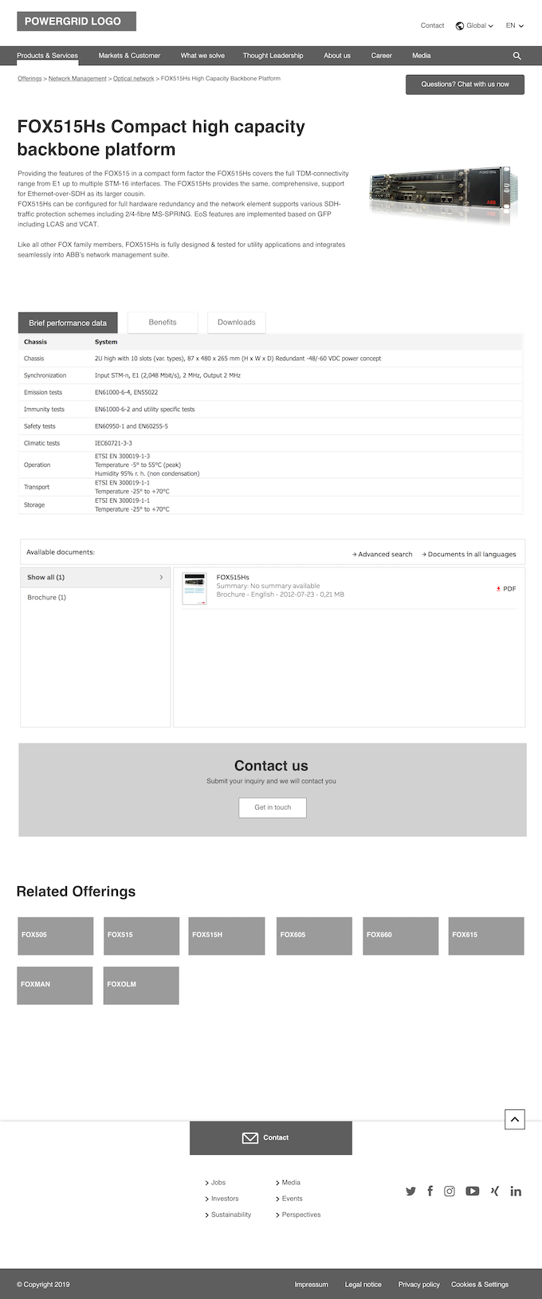Viewport: 542px width, 1299px height.
Task: Click the POWERGRID LOGO
Action: pos(77,22)
